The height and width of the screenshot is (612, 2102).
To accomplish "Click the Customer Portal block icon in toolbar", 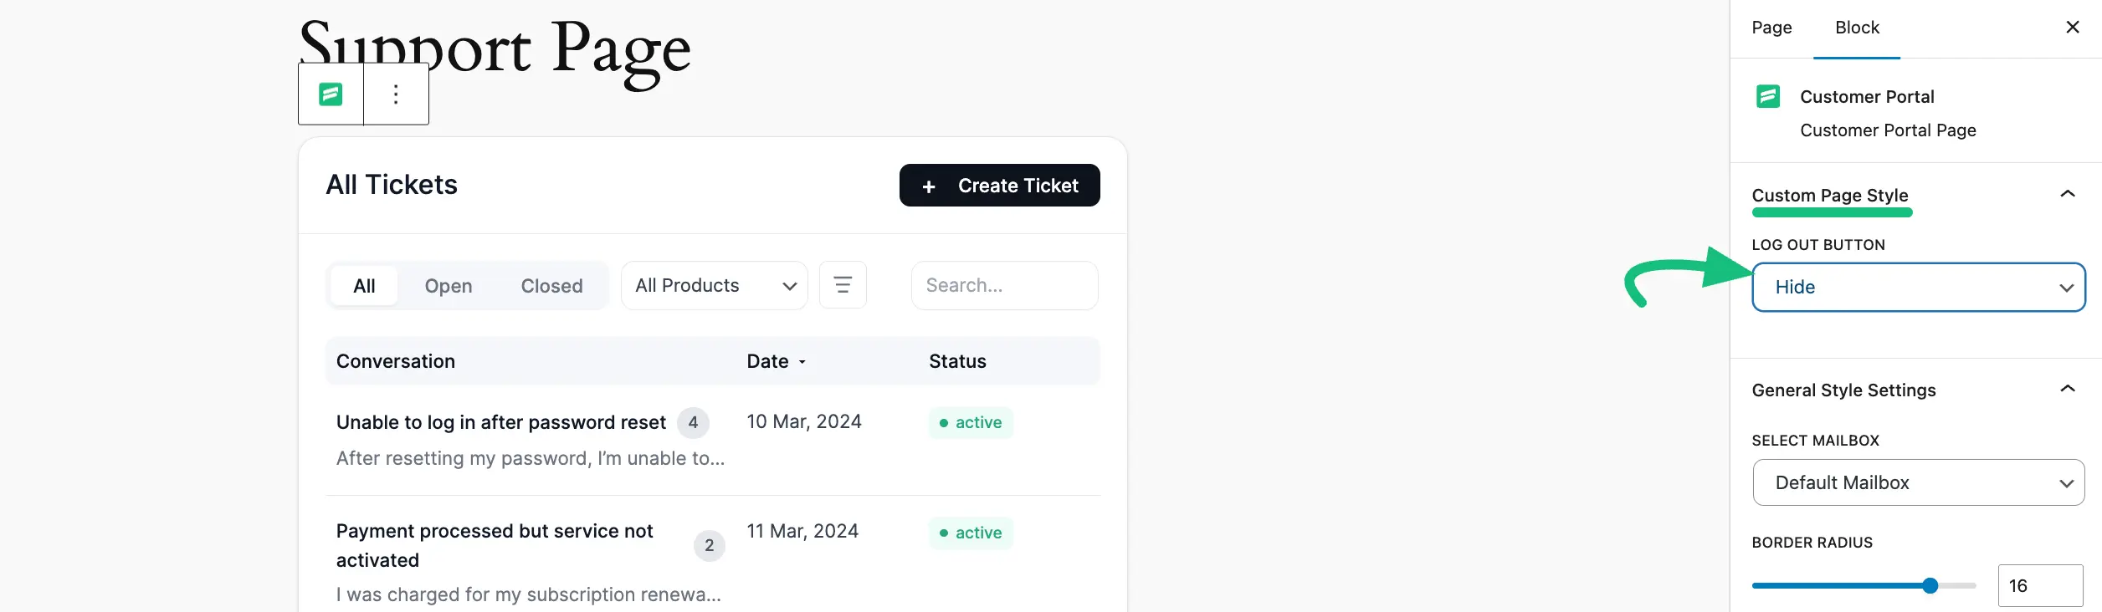I will pos(331,94).
